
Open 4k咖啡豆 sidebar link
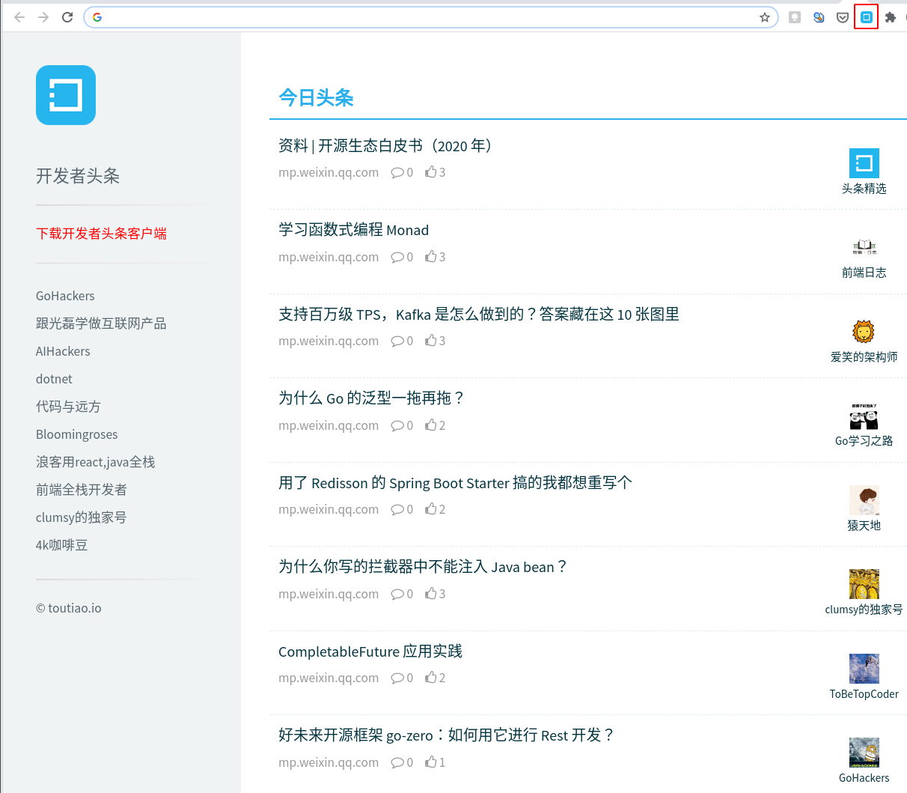61,545
